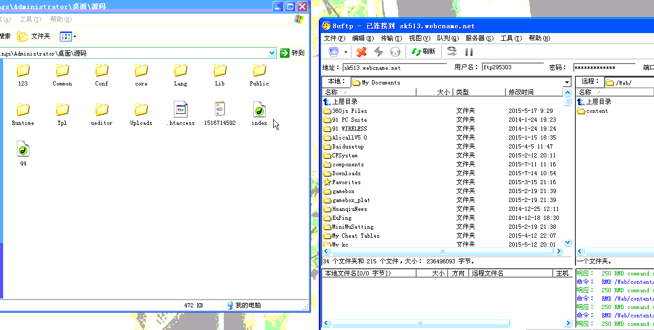654x330 pixels.
Task: Select the AlicallV5.0 local folder
Action: 345,137
